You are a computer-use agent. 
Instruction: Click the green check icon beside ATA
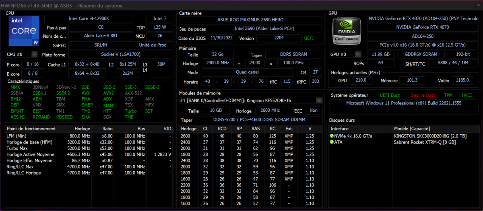click(x=332, y=142)
